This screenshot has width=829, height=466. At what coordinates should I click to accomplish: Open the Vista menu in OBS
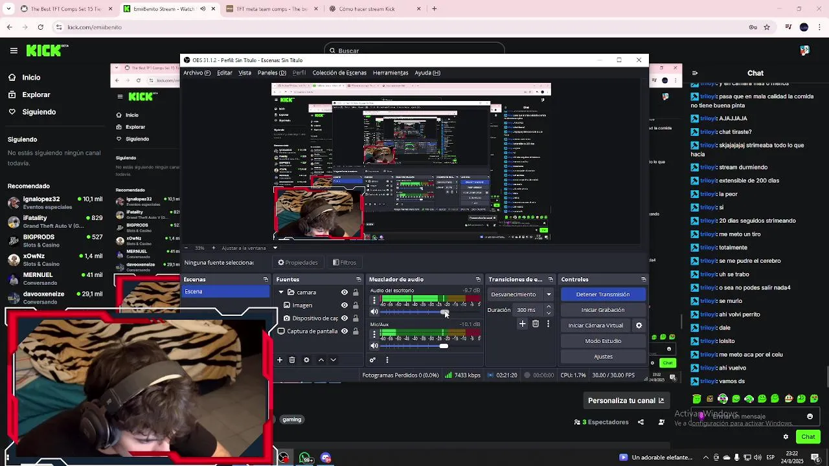(245, 73)
